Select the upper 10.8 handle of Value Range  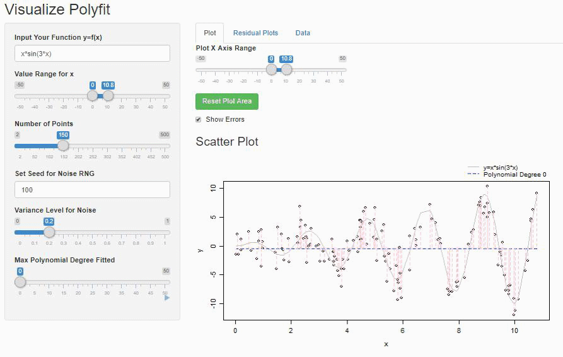(x=108, y=95)
